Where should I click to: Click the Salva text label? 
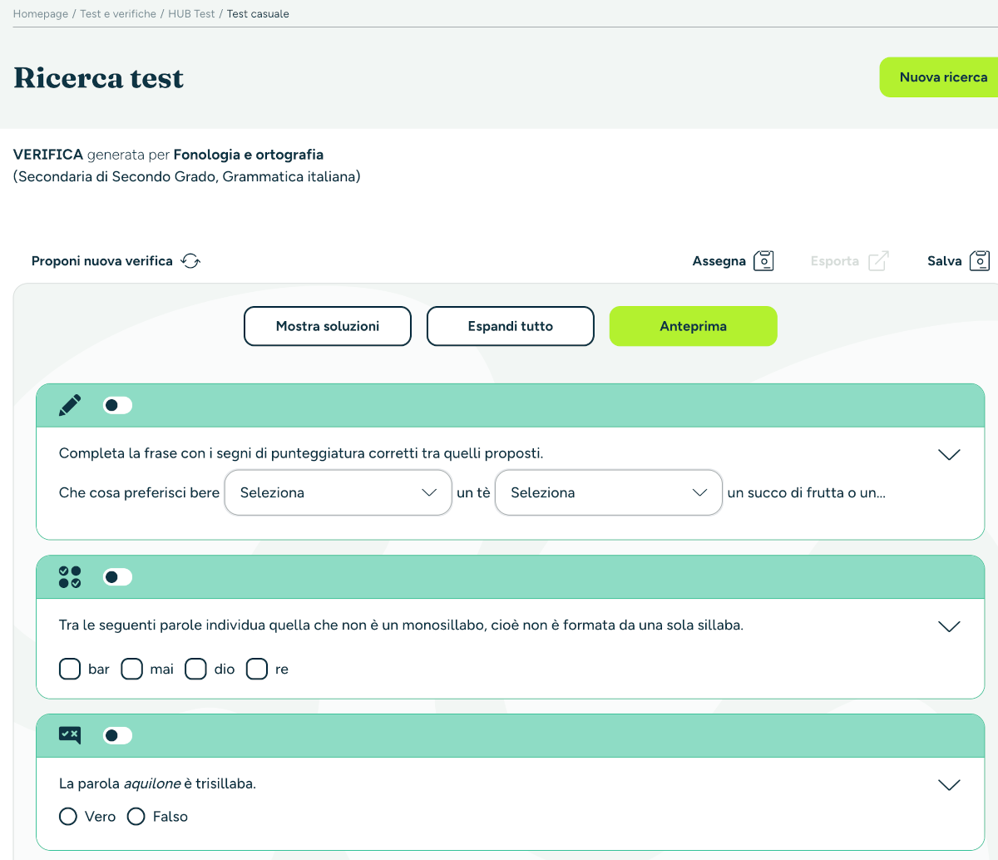click(x=945, y=261)
